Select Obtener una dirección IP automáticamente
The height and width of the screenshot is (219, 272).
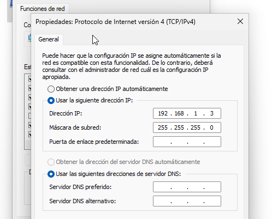[51, 89]
